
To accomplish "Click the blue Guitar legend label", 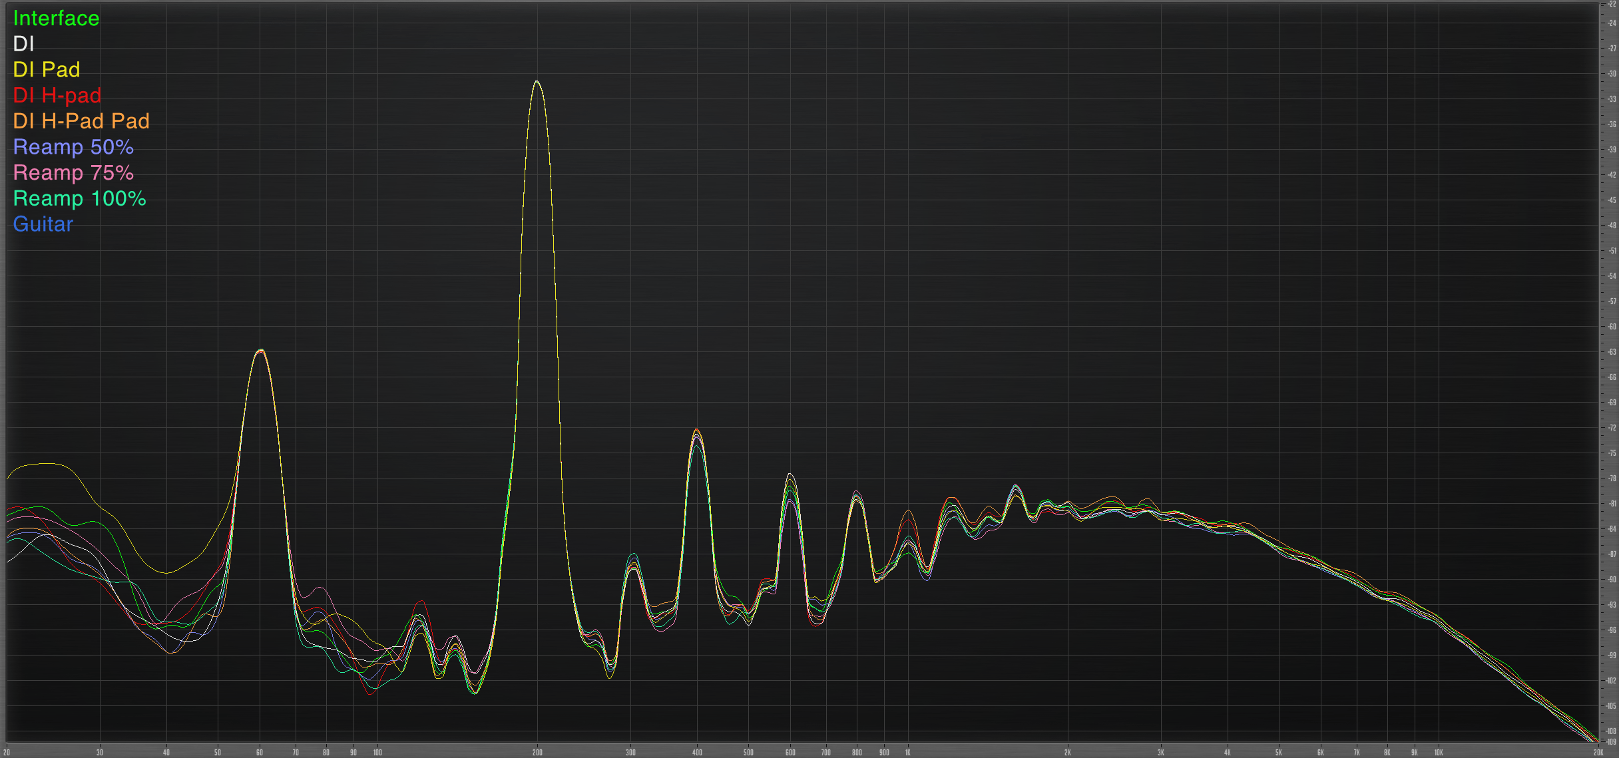I will coord(43,224).
